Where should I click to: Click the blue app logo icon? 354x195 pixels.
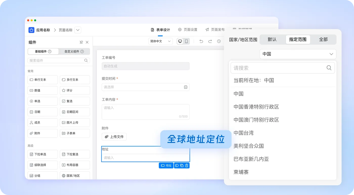coord(31,30)
